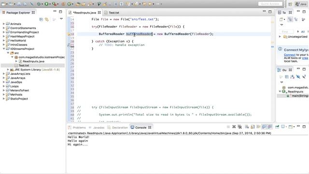Click the New file toolbar icon
Screen dimensions: 309x174
click(3, 4)
